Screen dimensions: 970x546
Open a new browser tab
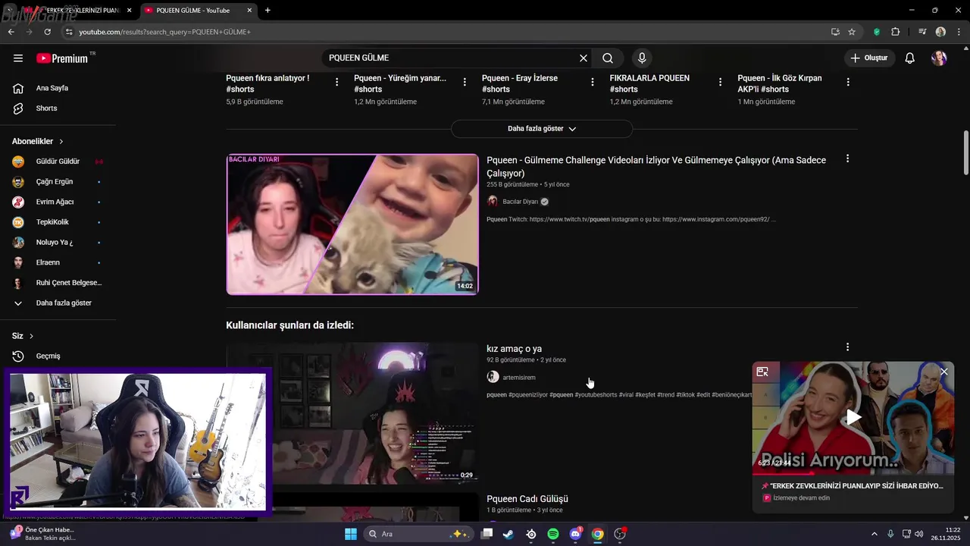(x=268, y=11)
